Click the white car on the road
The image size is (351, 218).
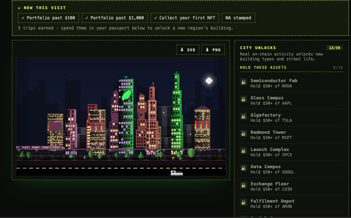click(x=177, y=173)
